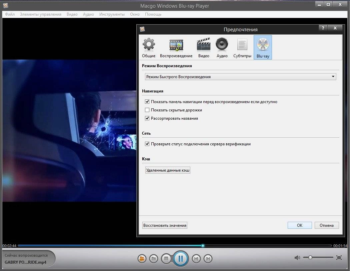Viewport: 350px width, 271px height.
Task: Expand the Режим Быстрого Воспроизведения dropdown
Action: (240, 76)
